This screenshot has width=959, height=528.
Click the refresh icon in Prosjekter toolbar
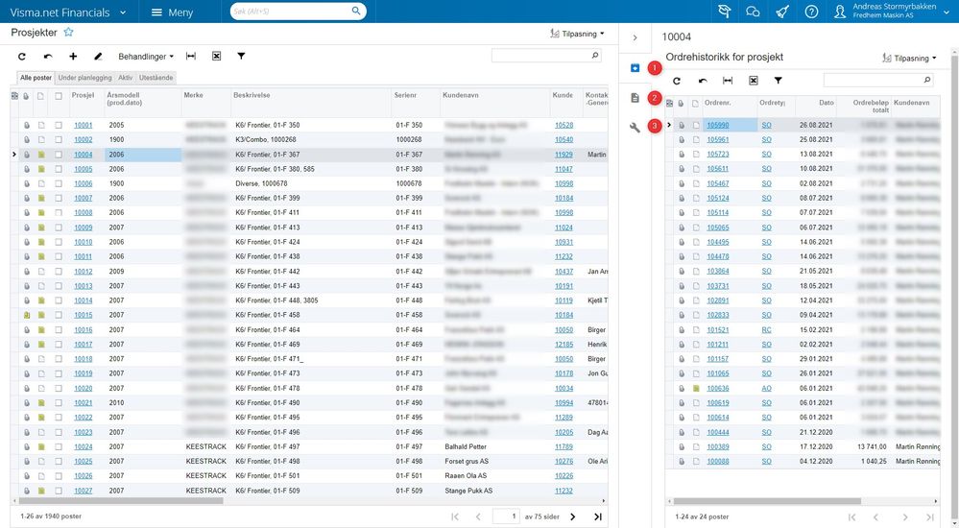[22, 57]
